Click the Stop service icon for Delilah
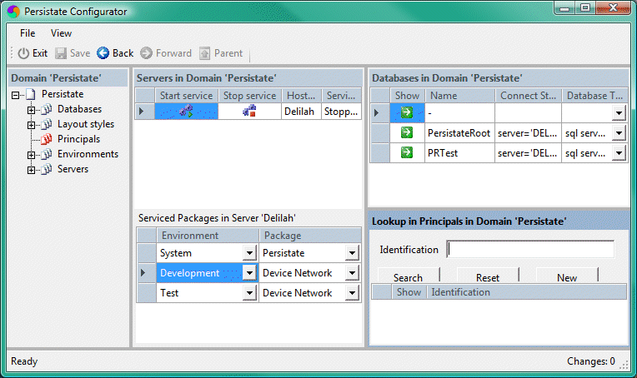Image resolution: width=637 pixels, height=378 pixels. click(x=248, y=112)
